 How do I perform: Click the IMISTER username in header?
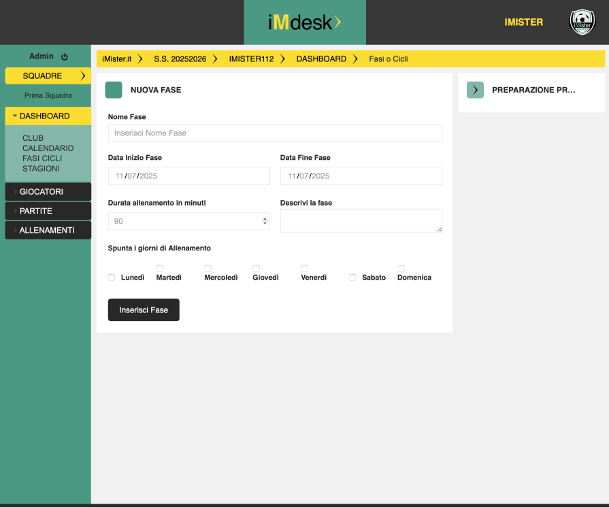pos(523,22)
